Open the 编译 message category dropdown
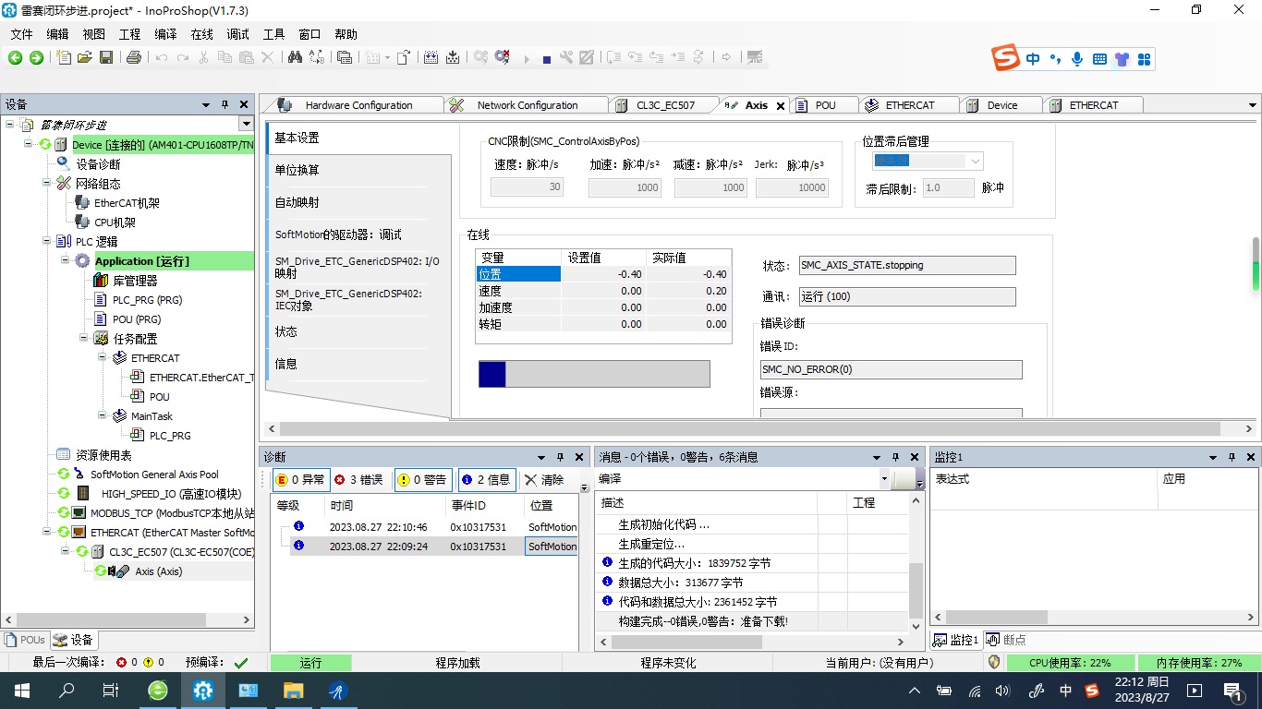 tap(884, 479)
